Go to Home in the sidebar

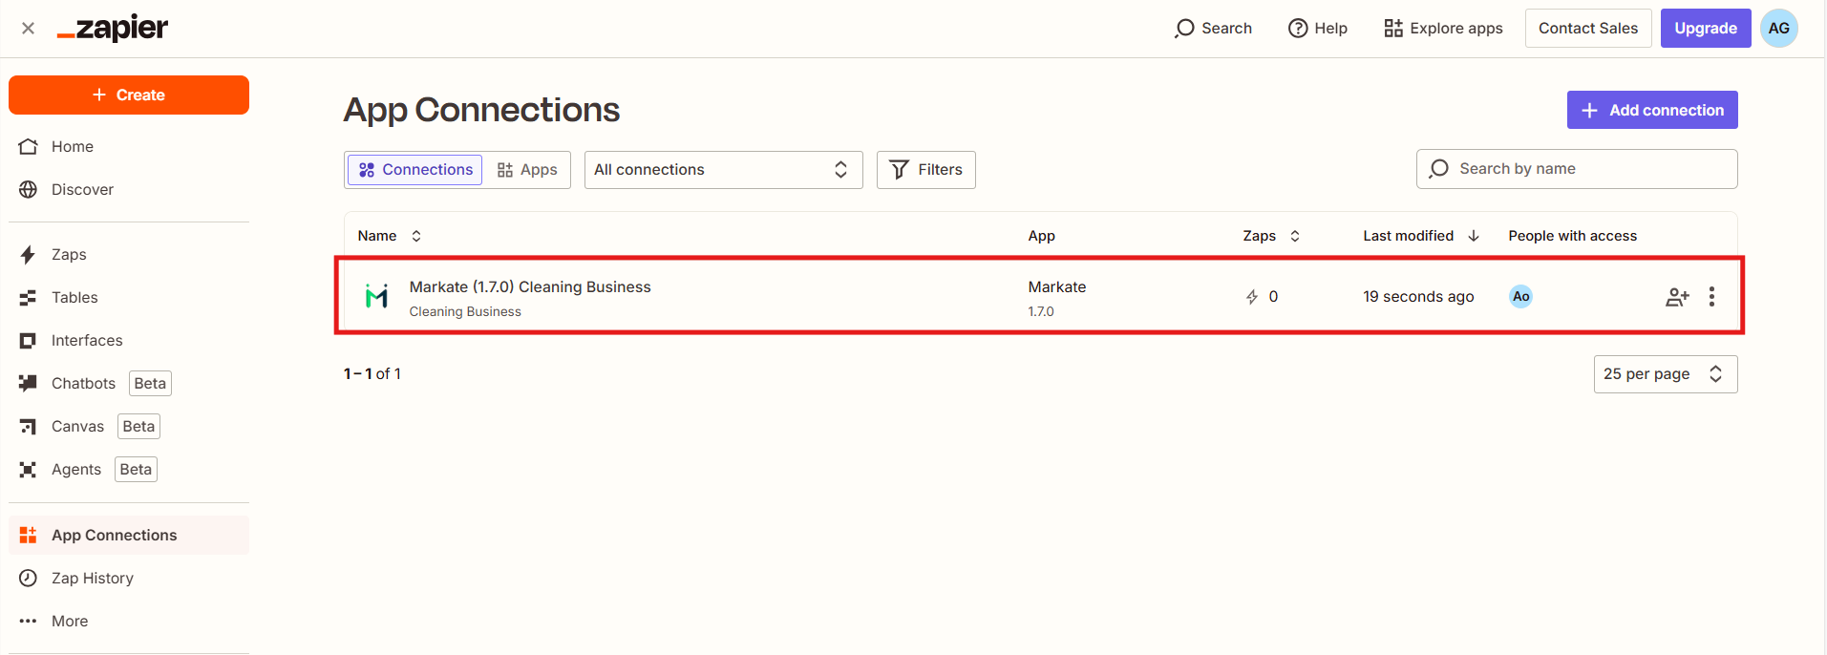[129, 147]
